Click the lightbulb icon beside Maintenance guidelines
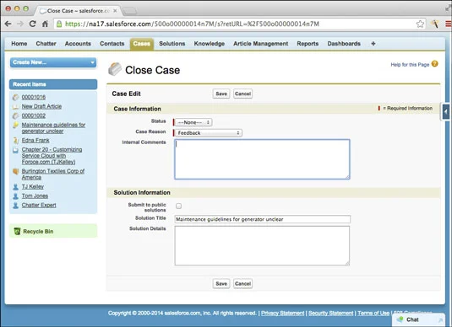Image resolution: width=452 pixels, height=327 pixels. (x=15, y=125)
